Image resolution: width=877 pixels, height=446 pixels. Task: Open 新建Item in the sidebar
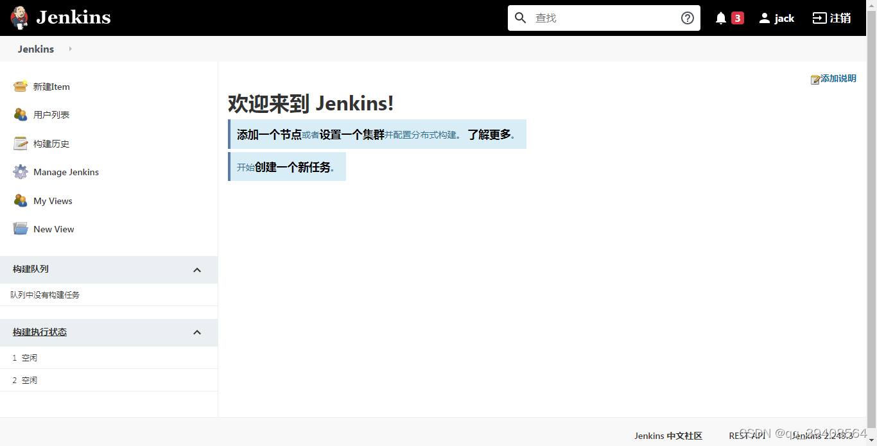(51, 87)
